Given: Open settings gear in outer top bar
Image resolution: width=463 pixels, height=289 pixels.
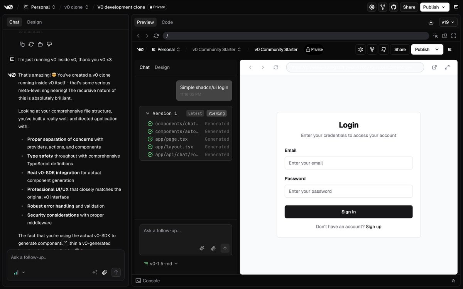Looking at the screenshot, I should 372,7.
